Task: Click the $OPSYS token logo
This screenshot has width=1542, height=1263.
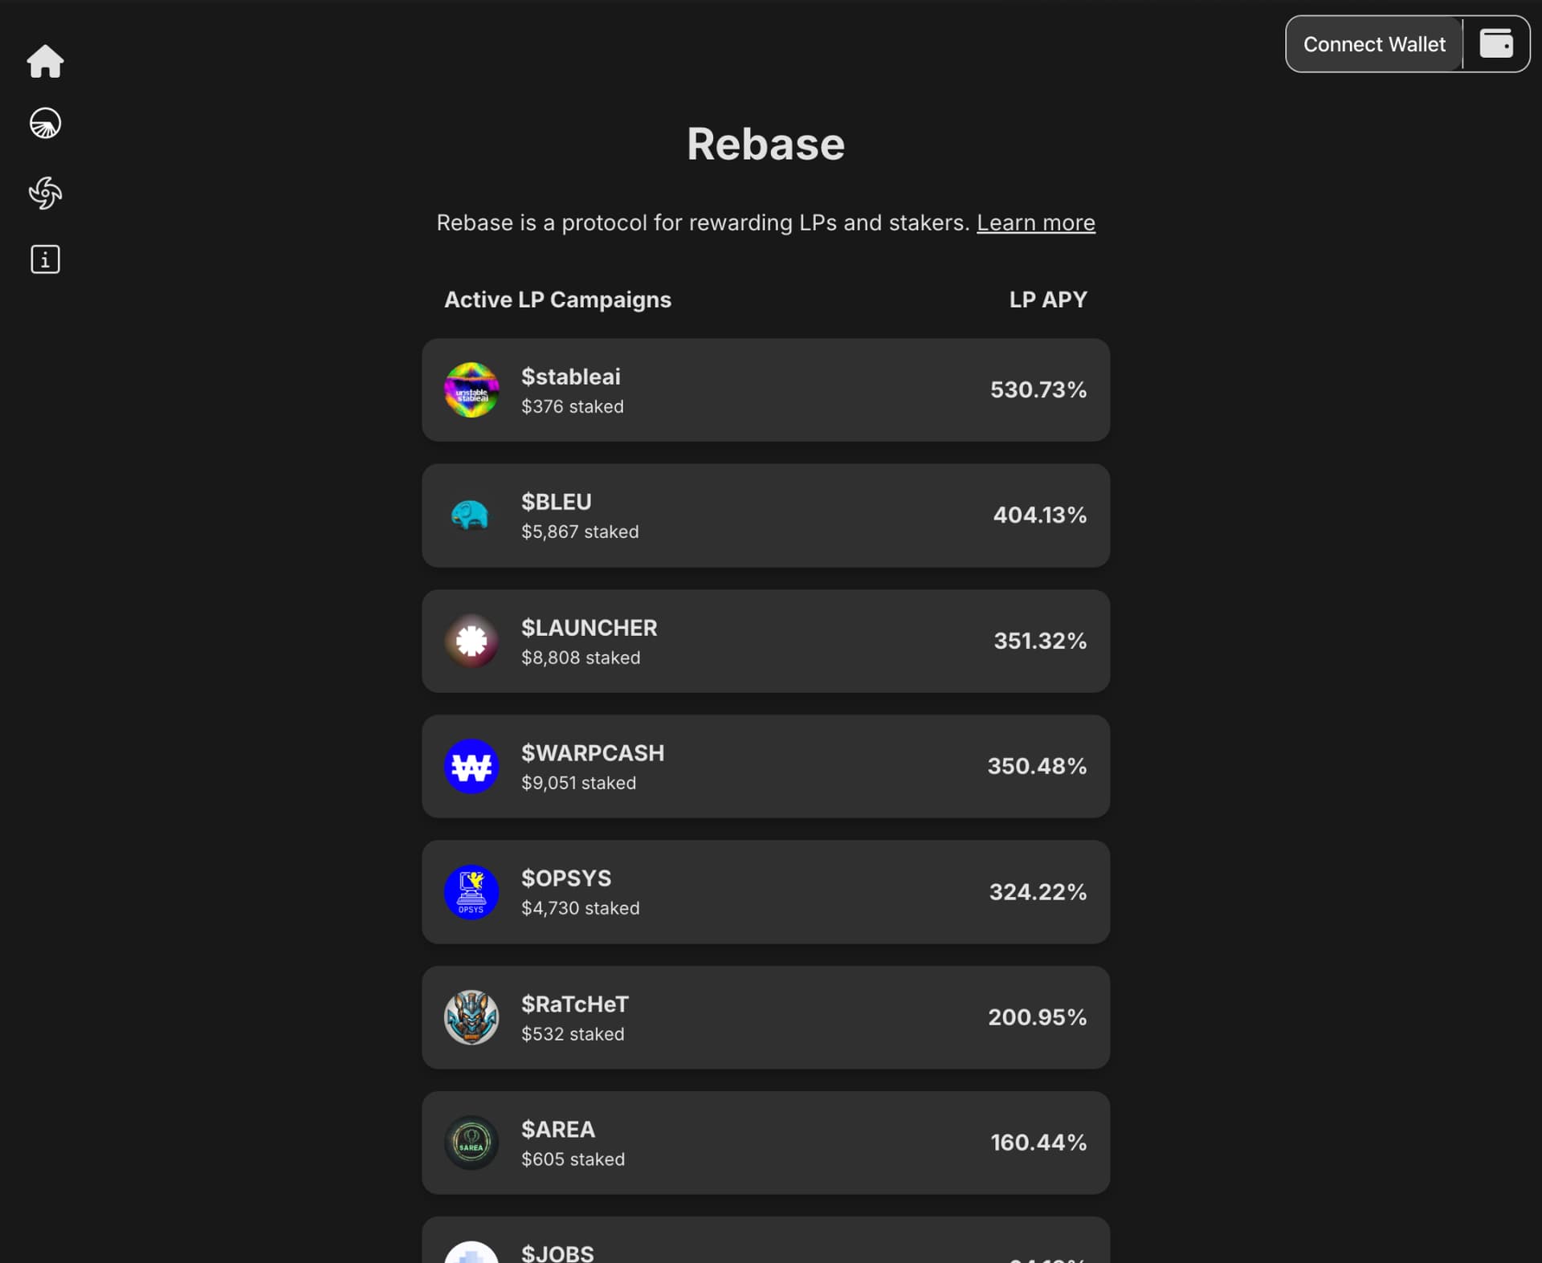Action: pyautogui.click(x=471, y=892)
